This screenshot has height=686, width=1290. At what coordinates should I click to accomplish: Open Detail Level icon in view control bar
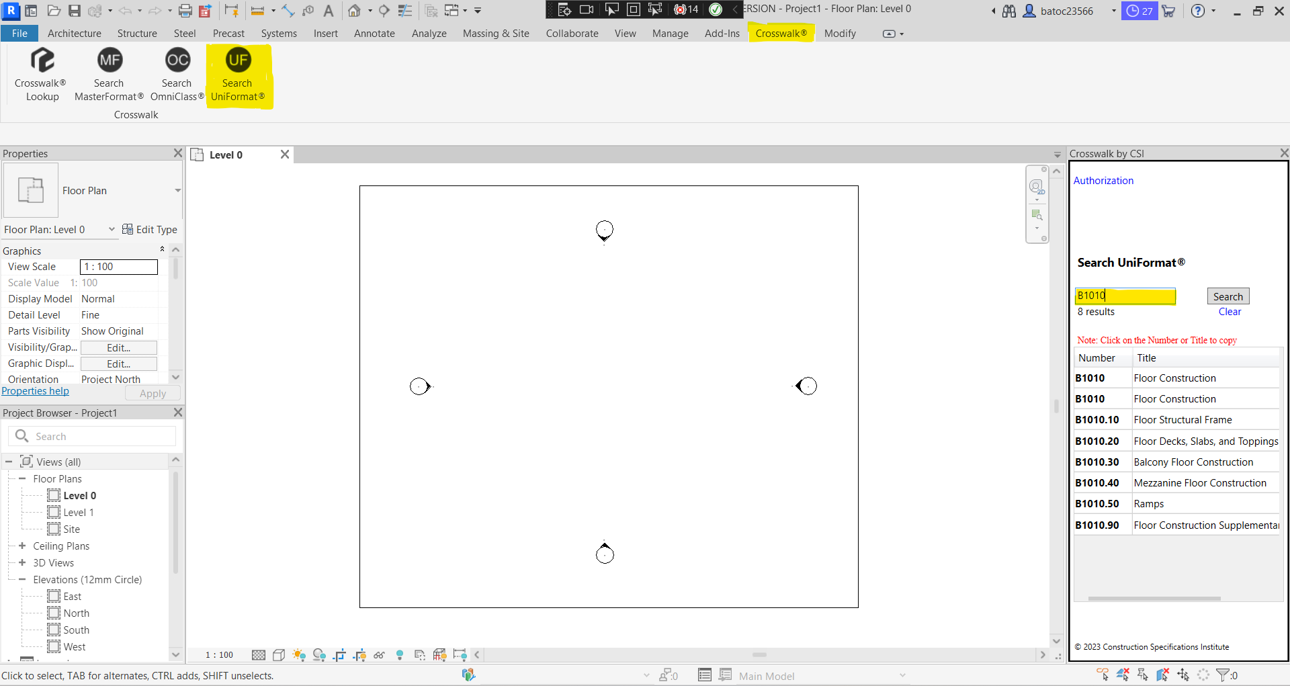259,655
